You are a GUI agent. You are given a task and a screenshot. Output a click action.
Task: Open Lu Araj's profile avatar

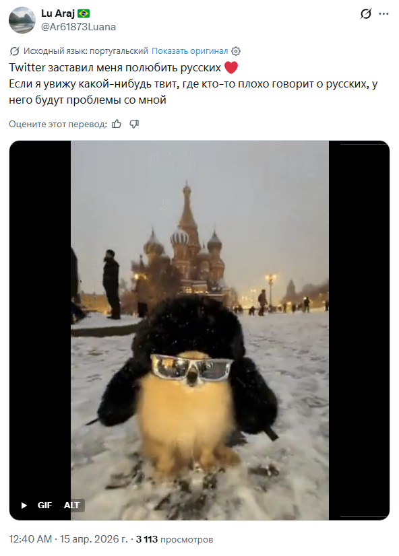22,20
